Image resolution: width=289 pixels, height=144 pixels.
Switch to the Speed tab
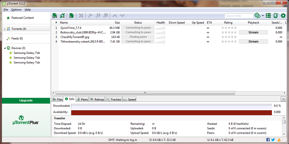pos(130,99)
